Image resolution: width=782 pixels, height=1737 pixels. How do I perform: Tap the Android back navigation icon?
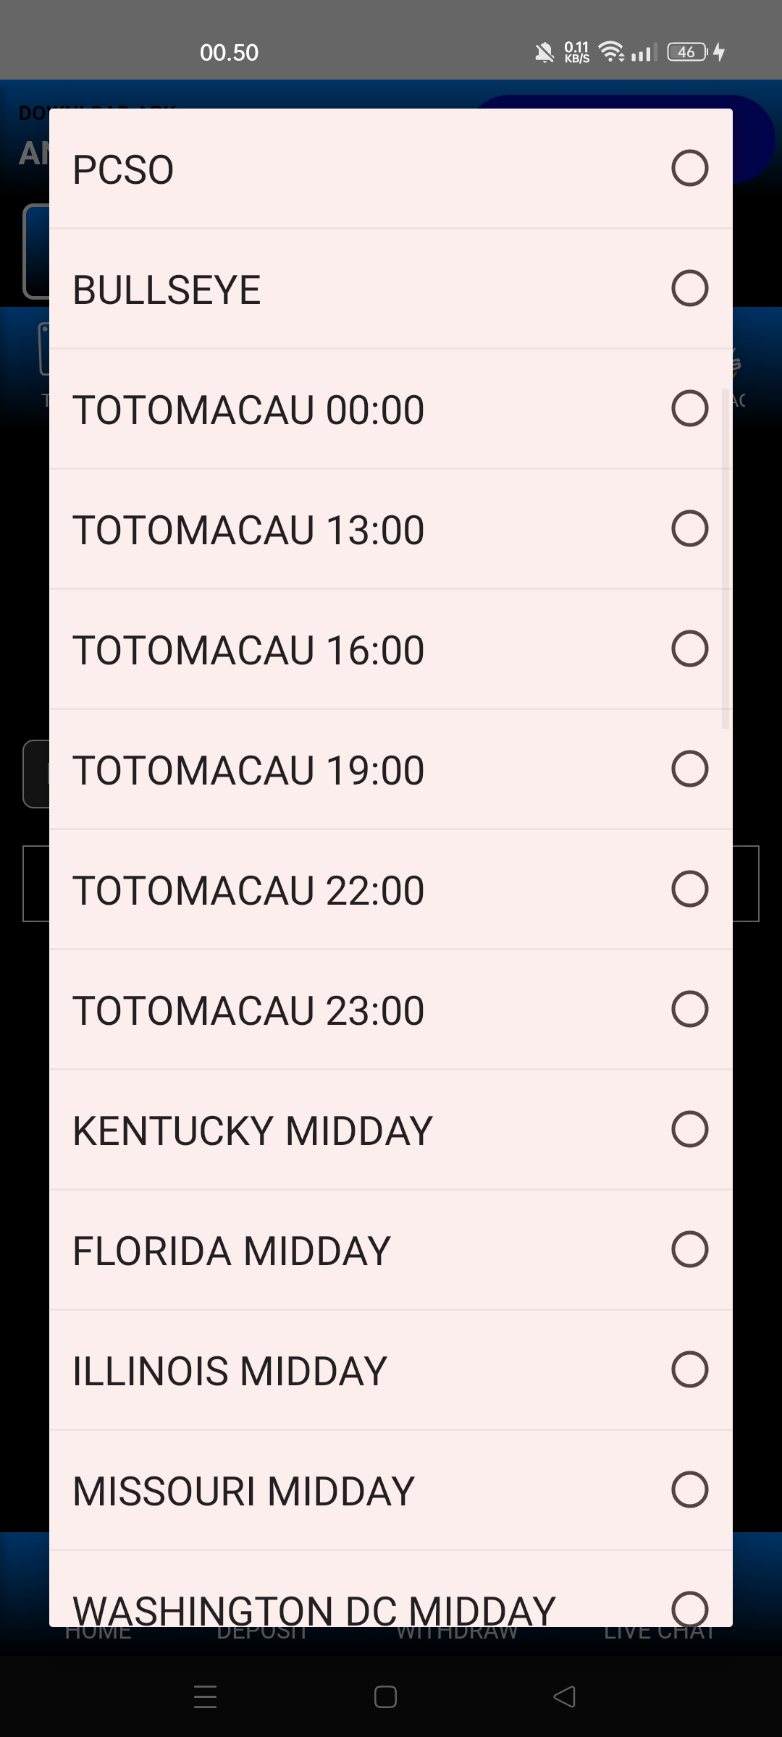click(565, 1696)
